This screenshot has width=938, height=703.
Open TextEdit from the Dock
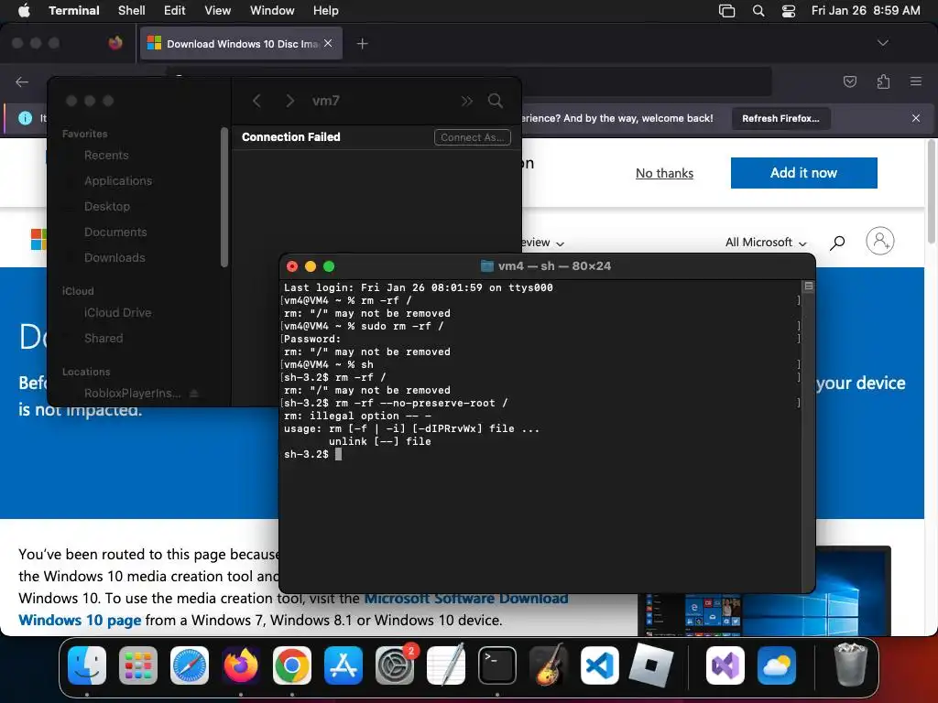pos(446,665)
